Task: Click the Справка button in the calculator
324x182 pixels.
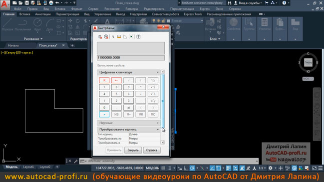Action: coord(151,150)
